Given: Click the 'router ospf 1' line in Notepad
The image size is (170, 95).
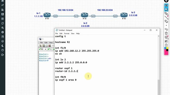Looking at the screenshot, I should (64, 68).
